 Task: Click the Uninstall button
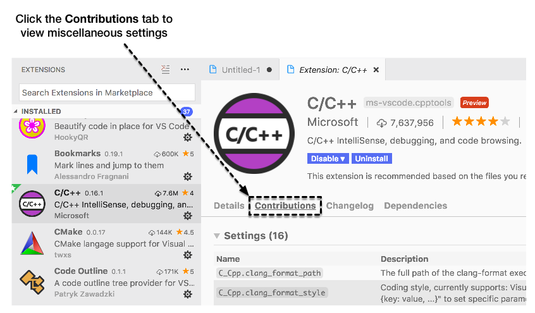(x=372, y=159)
